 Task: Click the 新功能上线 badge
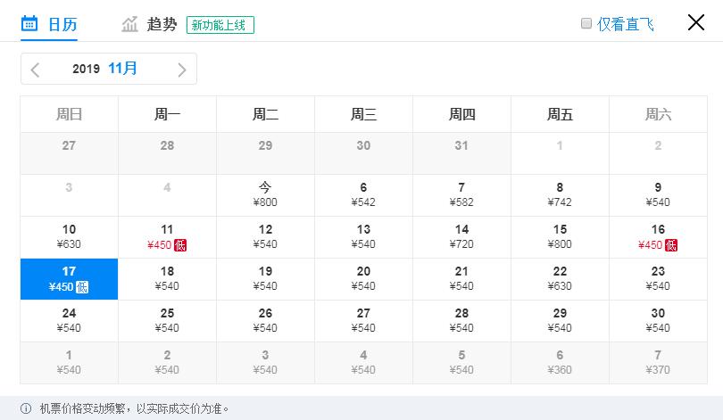[220, 25]
